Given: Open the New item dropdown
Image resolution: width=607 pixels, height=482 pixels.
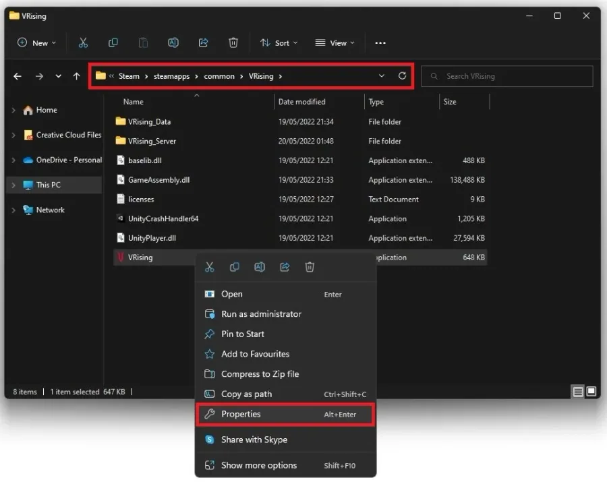Looking at the screenshot, I should click(37, 43).
